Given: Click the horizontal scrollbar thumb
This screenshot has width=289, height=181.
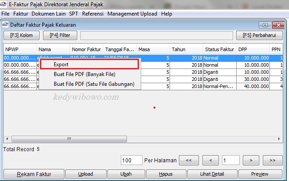Looking at the screenshot, I should pos(69,139).
